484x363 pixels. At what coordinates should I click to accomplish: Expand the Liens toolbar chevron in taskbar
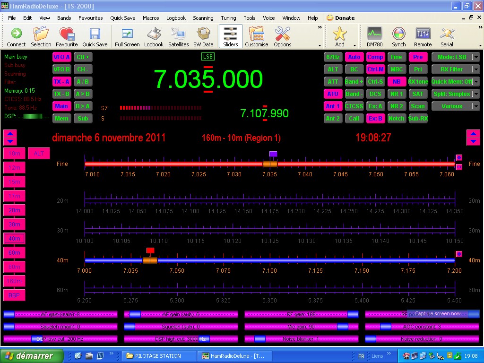tap(389, 354)
